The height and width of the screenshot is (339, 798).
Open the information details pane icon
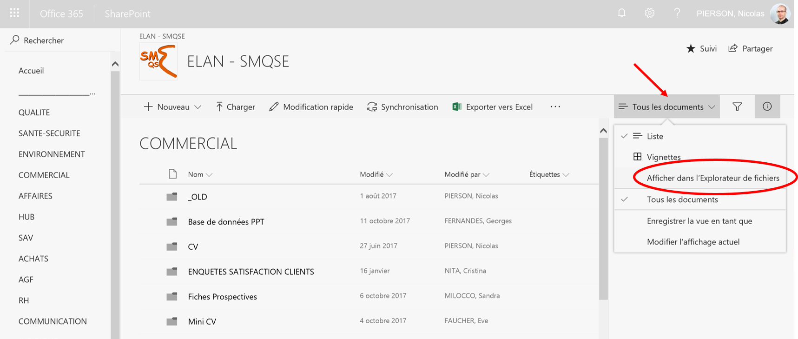pyautogui.click(x=767, y=107)
